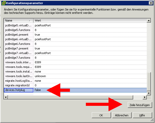
Task: Sort by the Name column header
Action: [x=18, y=20]
